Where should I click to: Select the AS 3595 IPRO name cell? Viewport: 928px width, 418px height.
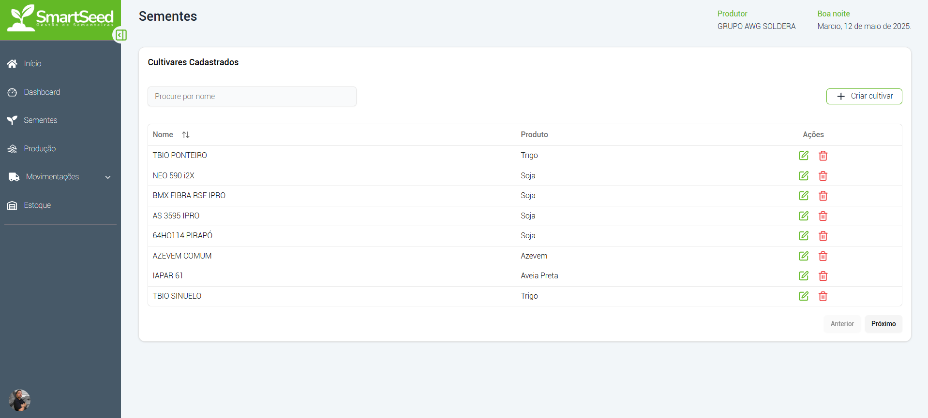(176, 216)
